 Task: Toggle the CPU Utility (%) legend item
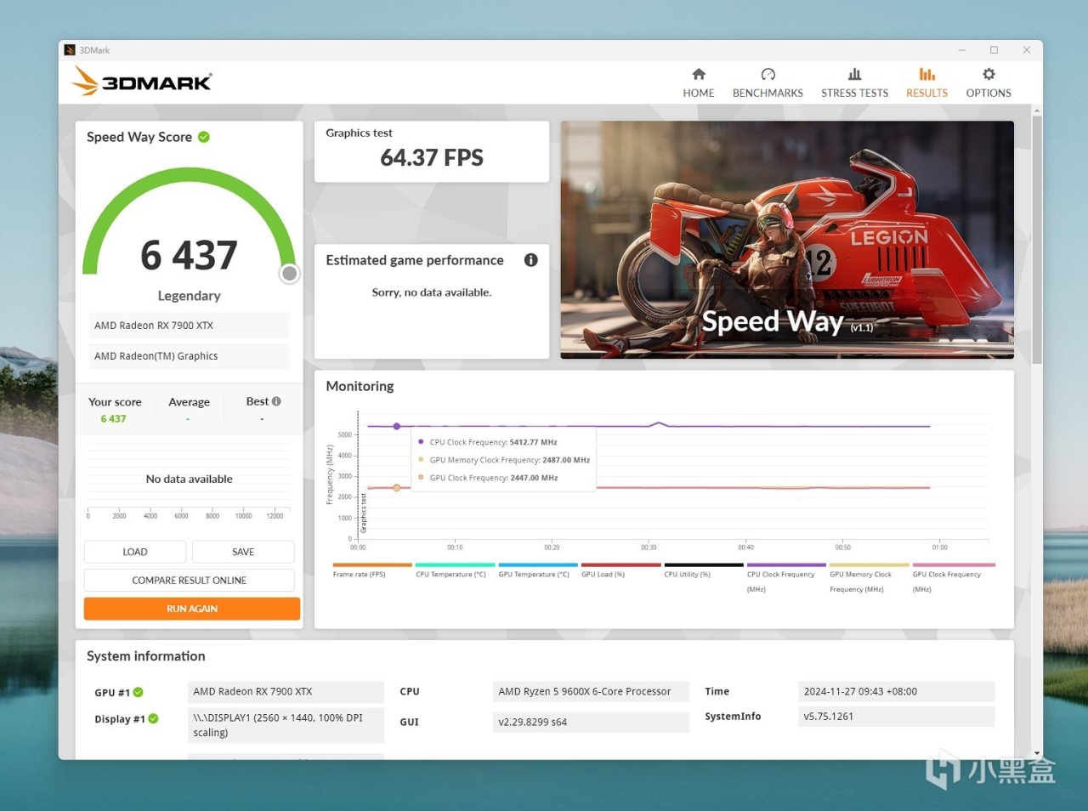(704, 570)
